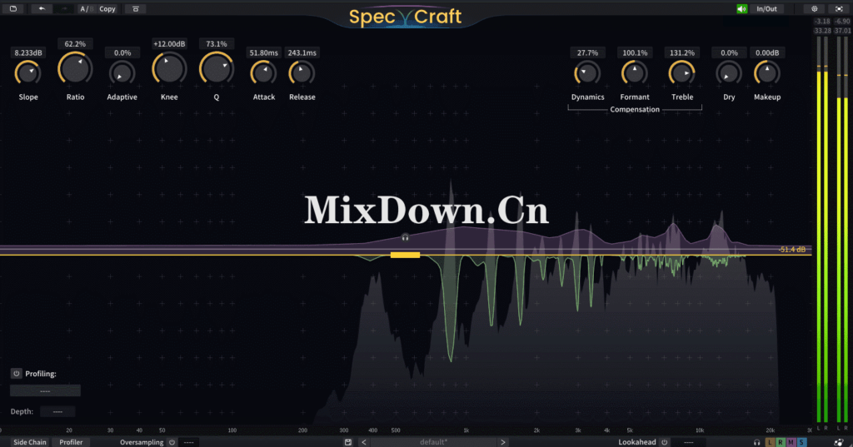The image size is (853, 447).
Task: Click the Ratio knob
Action: 75,68
